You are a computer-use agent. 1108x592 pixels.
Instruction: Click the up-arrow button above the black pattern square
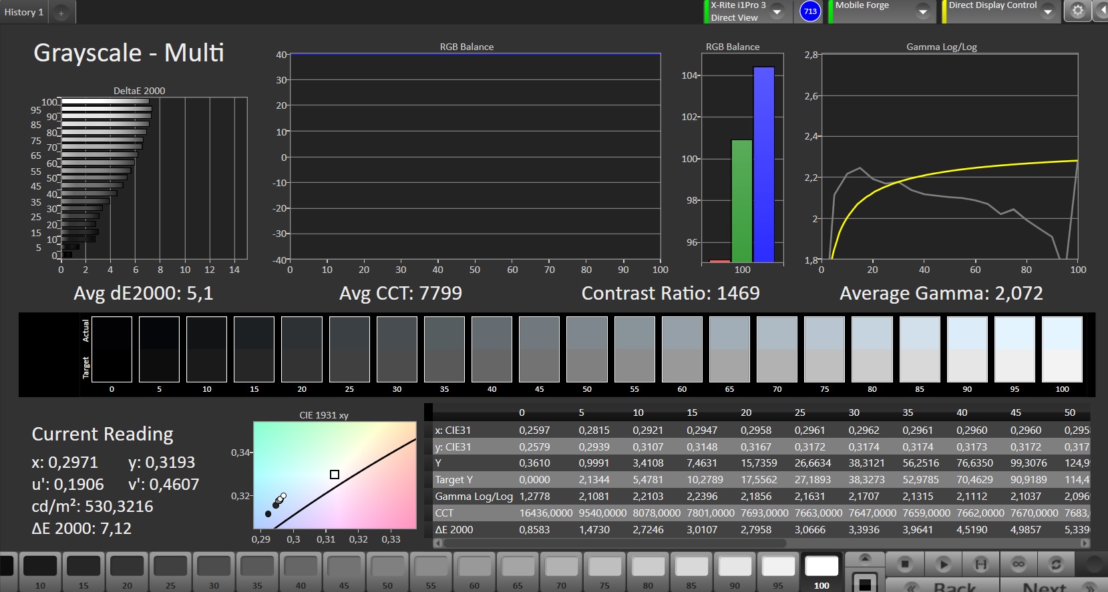pyautogui.click(x=864, y=559)
